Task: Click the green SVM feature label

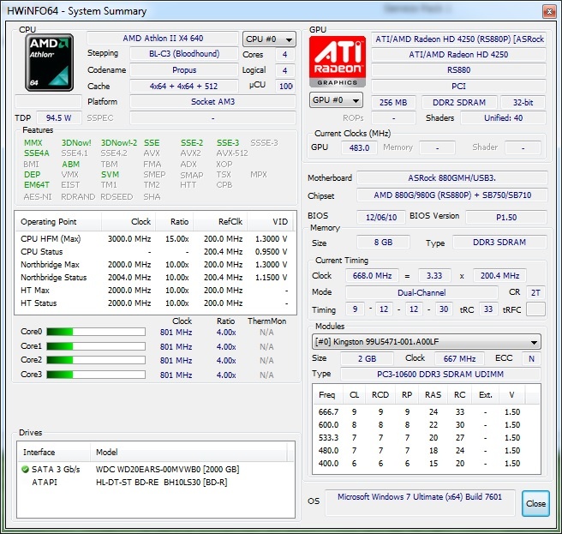Action: coord(110,174)
